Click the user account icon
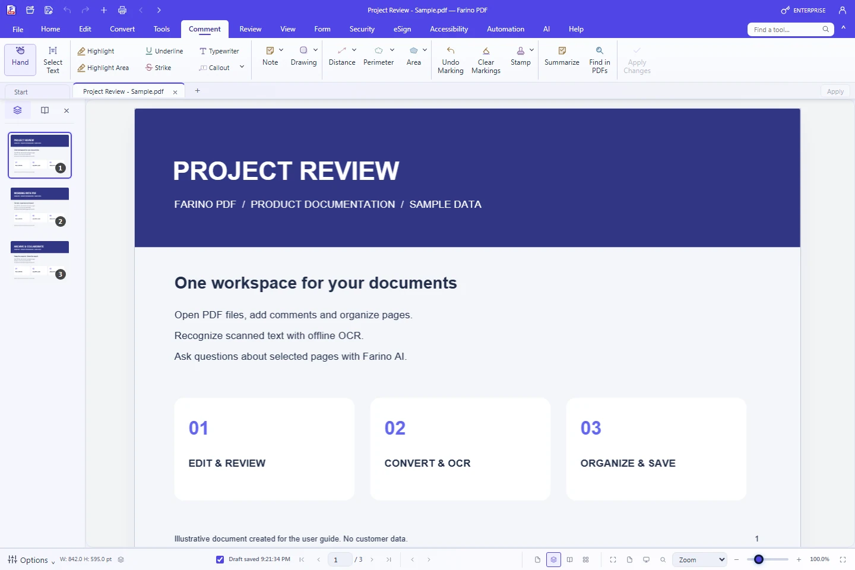The image size is (855, 570). 842,10
